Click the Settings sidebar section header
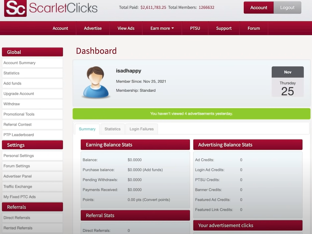Image resolution: width=312 pixels, height=234 pixels. pyautogui.click(x=32, y=145)
